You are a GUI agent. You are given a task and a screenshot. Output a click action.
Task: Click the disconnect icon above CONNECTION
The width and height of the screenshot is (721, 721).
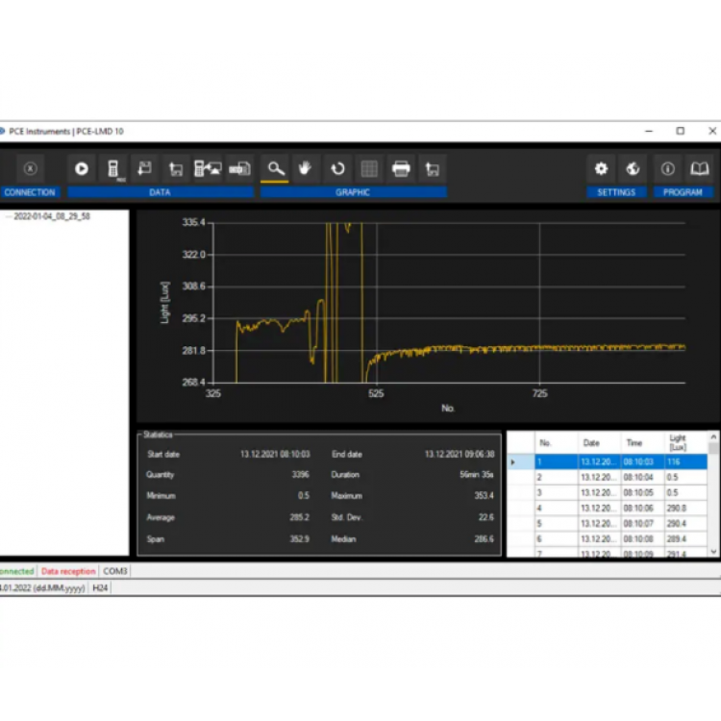tap(31, 169)
